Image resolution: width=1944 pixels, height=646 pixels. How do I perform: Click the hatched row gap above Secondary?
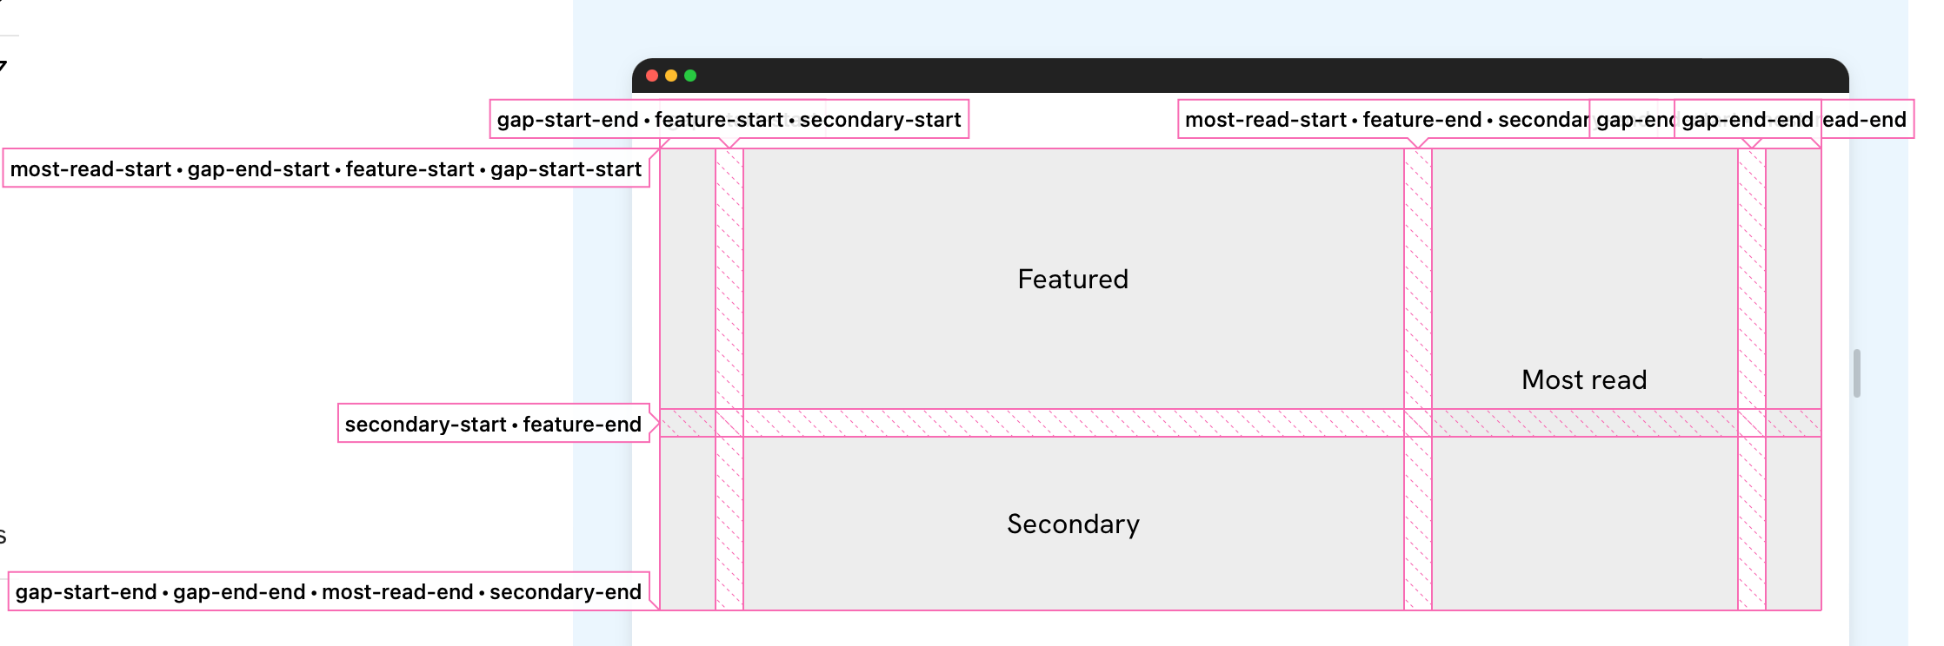pos(1073,423)
